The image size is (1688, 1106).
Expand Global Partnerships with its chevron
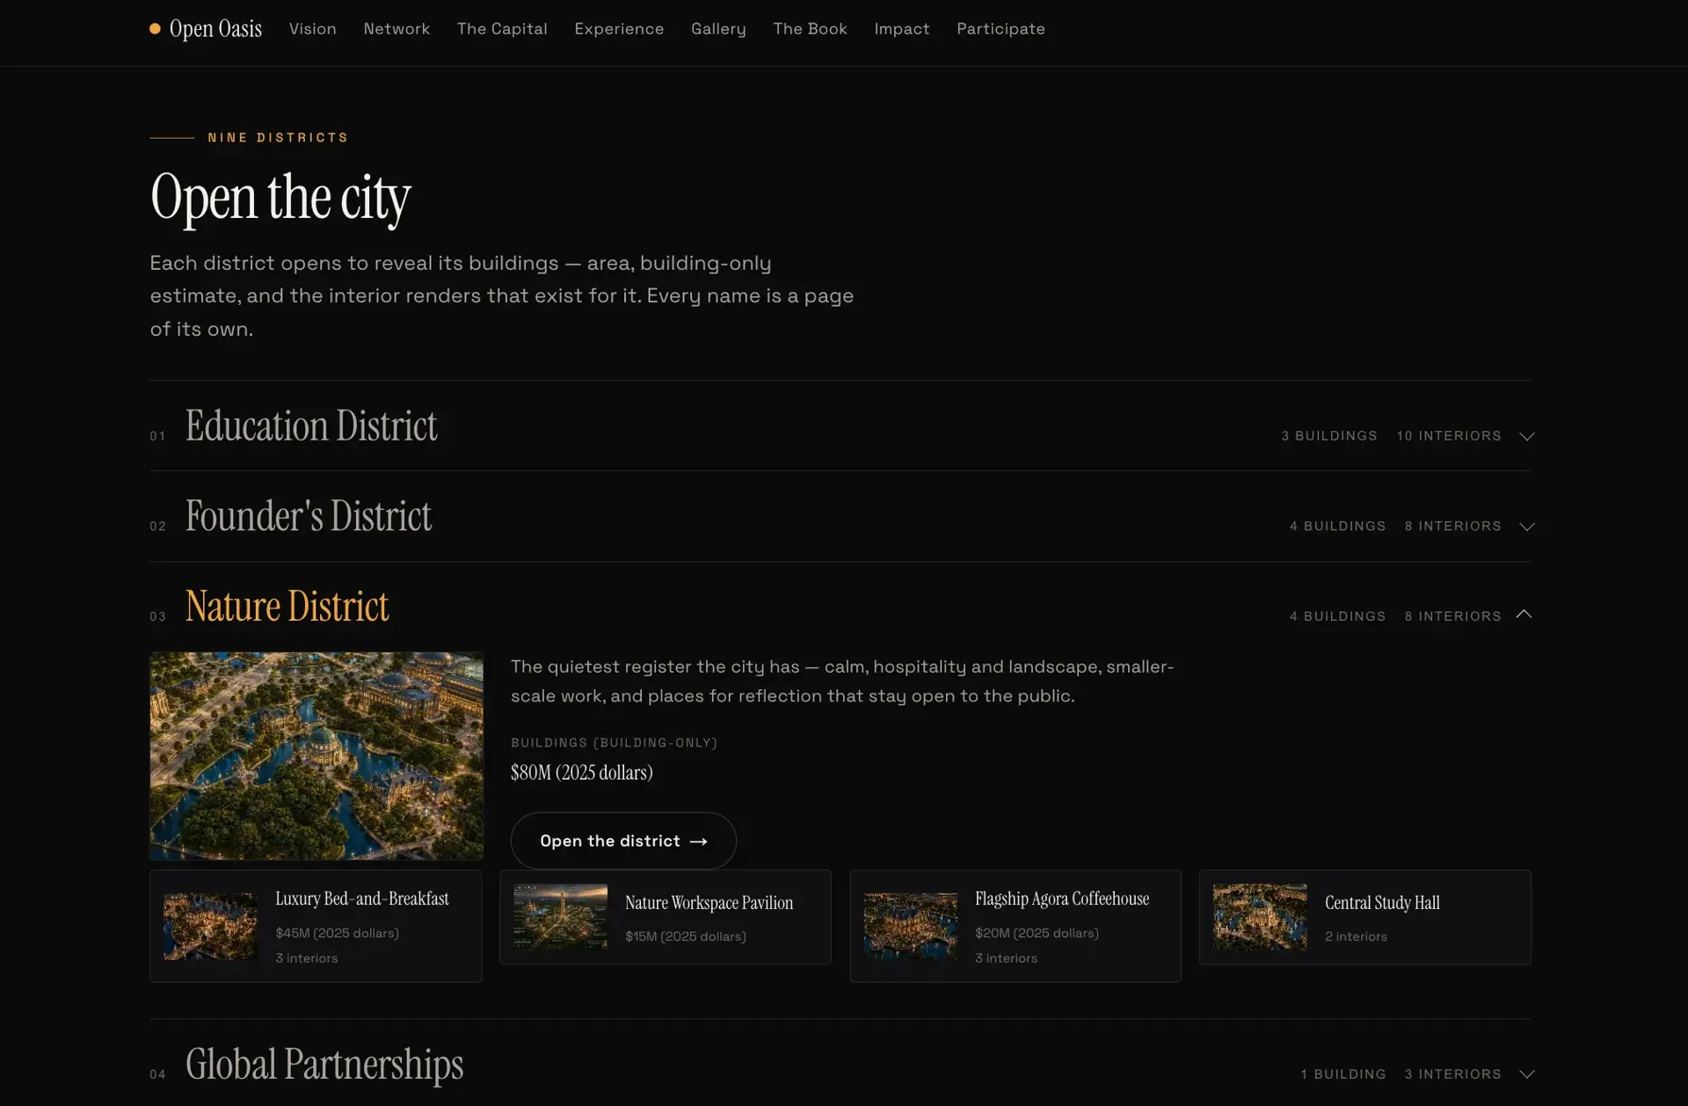coord(1527,1074)
